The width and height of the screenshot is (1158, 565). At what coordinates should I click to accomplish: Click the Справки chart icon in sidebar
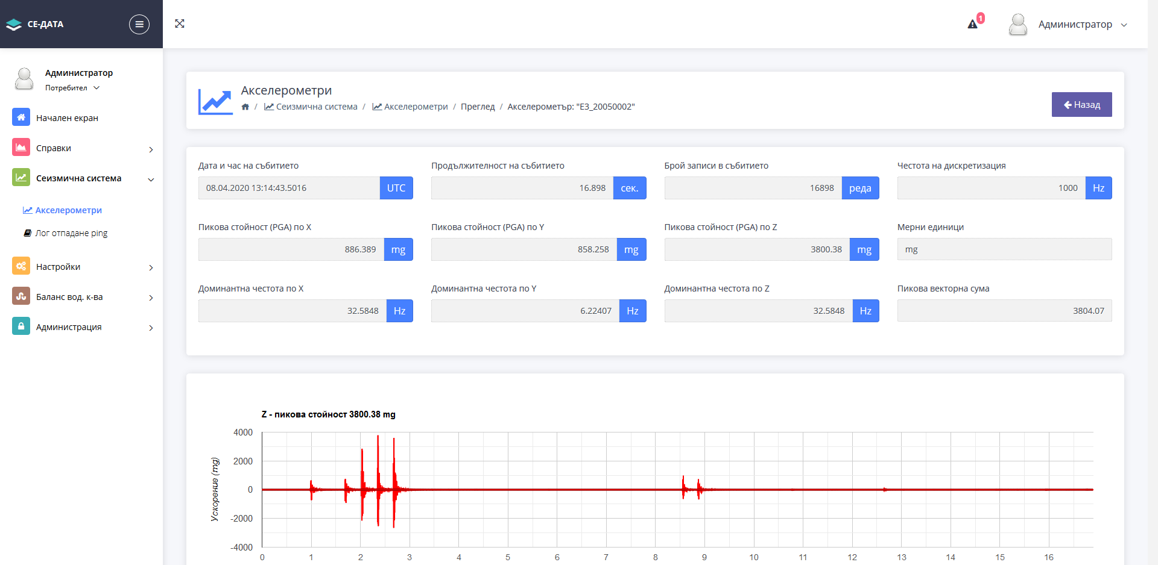[x=21, y=148]
